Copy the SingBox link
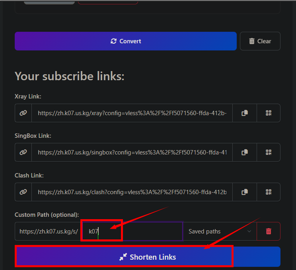Screen dimensions: 296x270 245,152
